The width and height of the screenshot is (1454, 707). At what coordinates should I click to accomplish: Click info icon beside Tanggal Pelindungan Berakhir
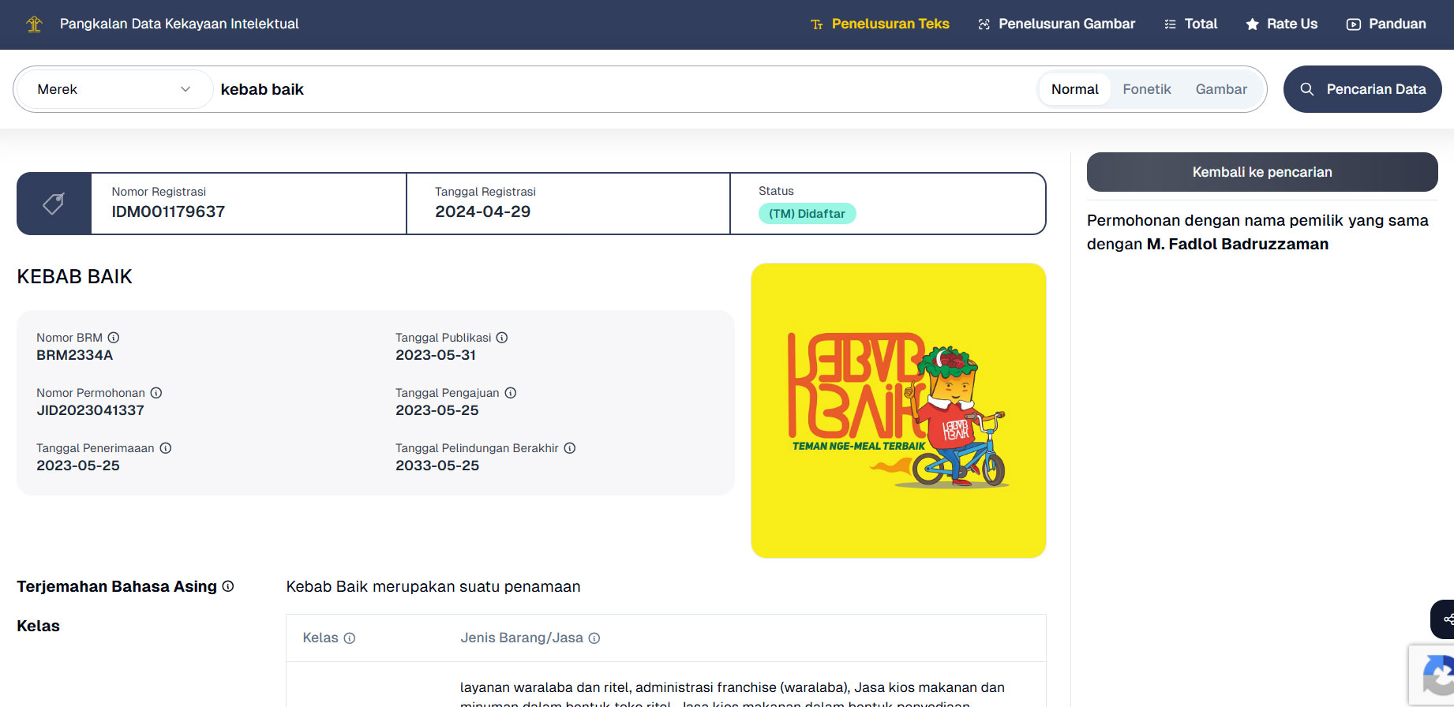pyautogui.click(x=570, y=448)
